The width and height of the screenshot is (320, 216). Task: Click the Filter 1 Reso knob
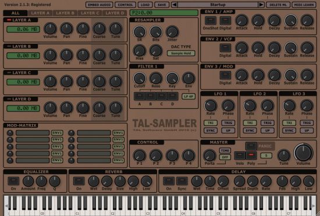[156, 78]
